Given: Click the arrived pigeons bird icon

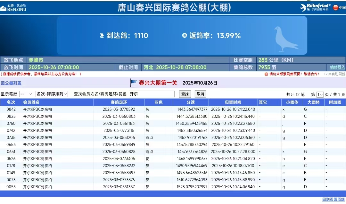Looking at the screenshot, I should pos(102,36).
